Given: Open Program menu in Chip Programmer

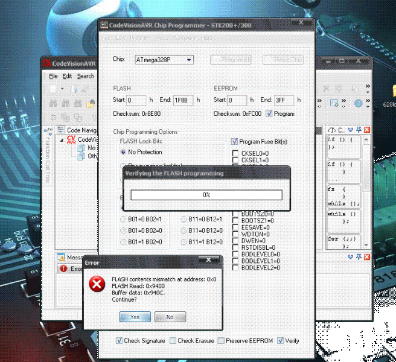Looking at the screenshot, I should tap(140, 38).
